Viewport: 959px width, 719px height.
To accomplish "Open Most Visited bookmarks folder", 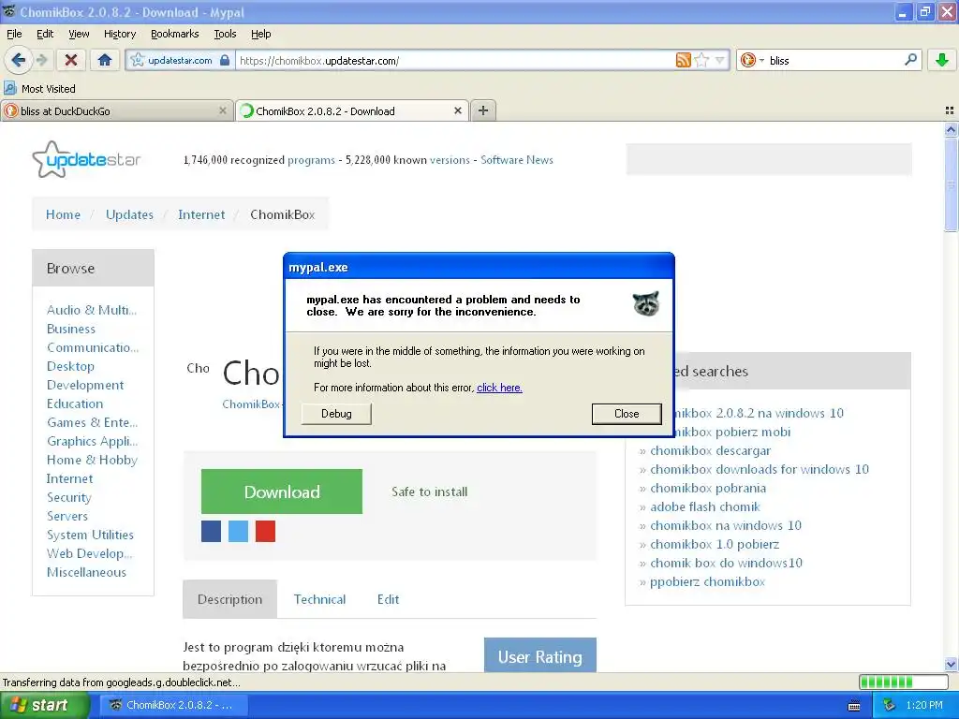I will 40,89.
